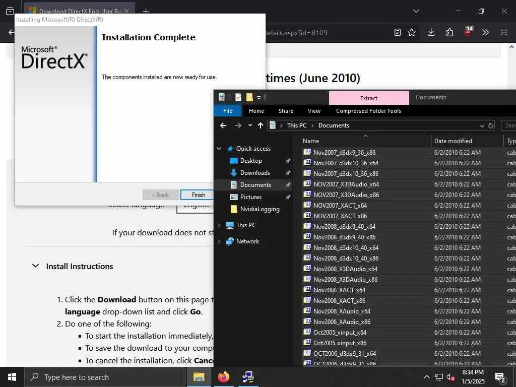Screen dimensions: 516x387
Task: Click New Folder icon in Explorer title bar
Action: (x=249, y=97)
